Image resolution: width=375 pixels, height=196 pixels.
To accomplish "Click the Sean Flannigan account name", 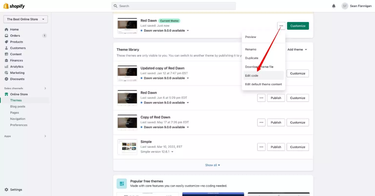I will tap(361, 6).
